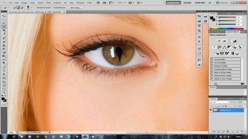
Task: Select the Eyedropper tool
Action: point(4,34)
